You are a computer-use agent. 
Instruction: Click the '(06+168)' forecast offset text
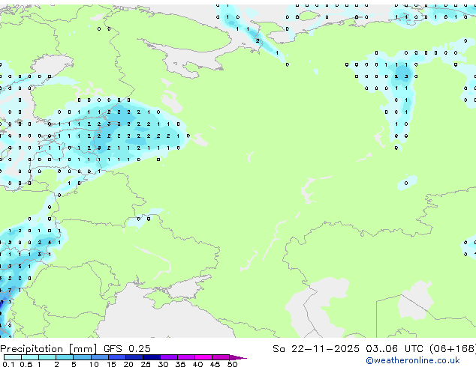click(453, 349)
